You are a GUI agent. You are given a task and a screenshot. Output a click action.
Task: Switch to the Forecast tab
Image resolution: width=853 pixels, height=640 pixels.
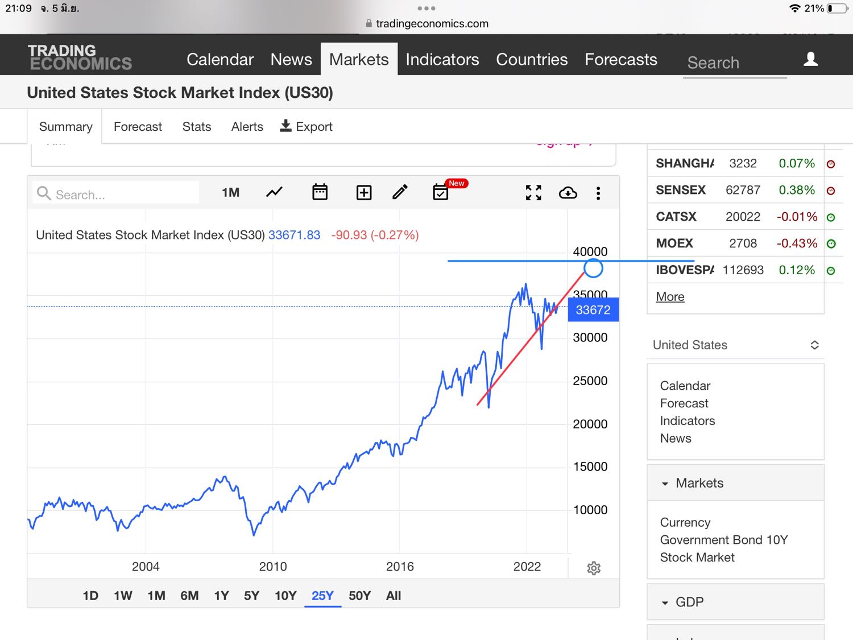point(138,126)
